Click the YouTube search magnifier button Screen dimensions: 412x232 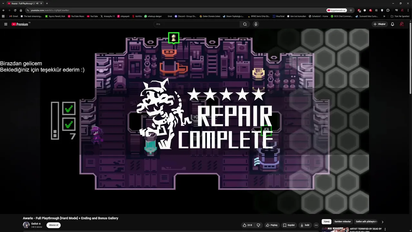tap(245, 24)
